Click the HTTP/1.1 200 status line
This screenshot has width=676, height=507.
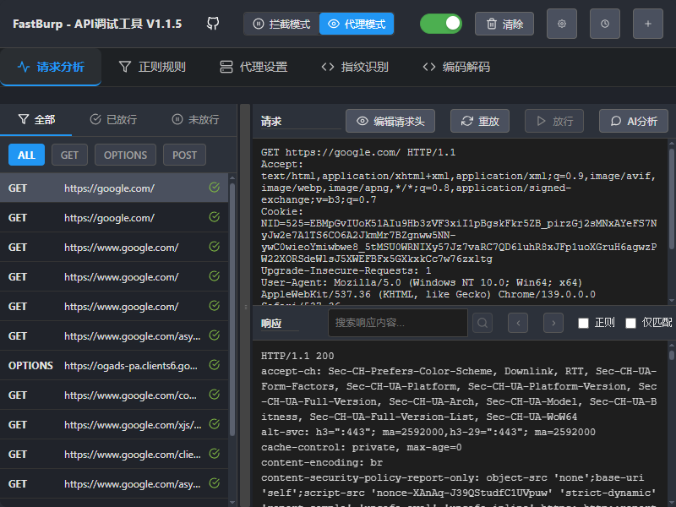coord(297,356)
